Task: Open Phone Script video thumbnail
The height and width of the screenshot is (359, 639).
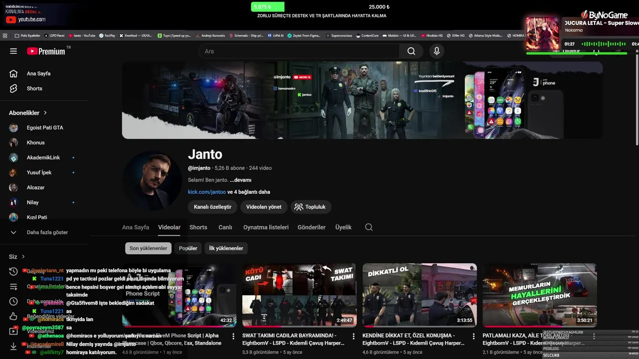Action: 179,295
